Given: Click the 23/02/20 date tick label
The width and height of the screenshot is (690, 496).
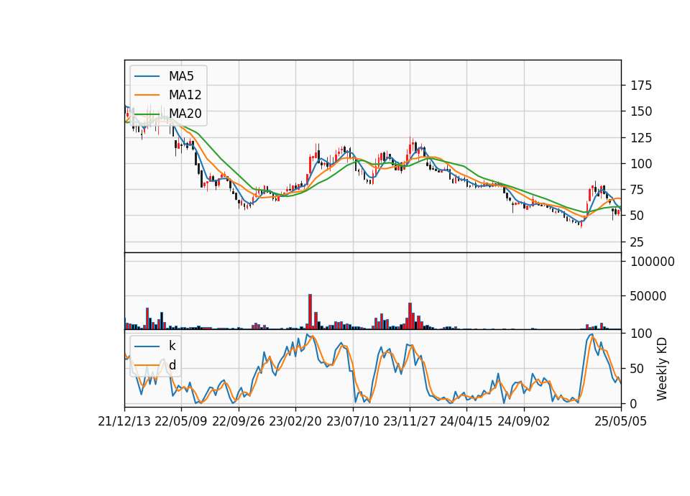Looking at the screenshot, I should point(295,421).
